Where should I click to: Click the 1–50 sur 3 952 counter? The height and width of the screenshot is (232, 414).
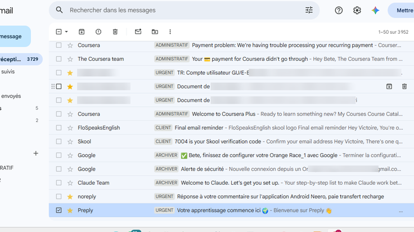[x=393, y=32]
